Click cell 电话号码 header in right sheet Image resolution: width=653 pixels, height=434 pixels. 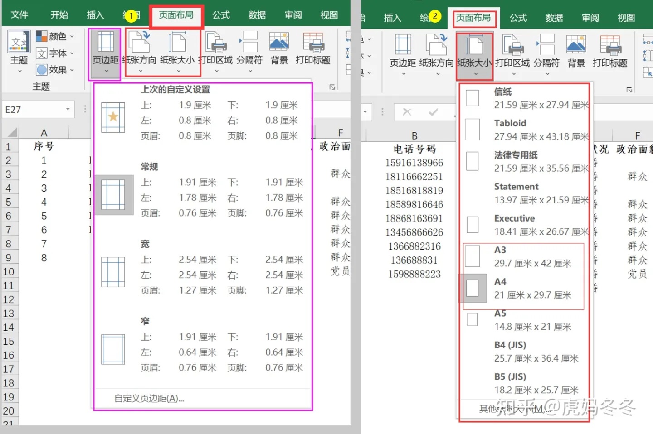pos(414,149)
